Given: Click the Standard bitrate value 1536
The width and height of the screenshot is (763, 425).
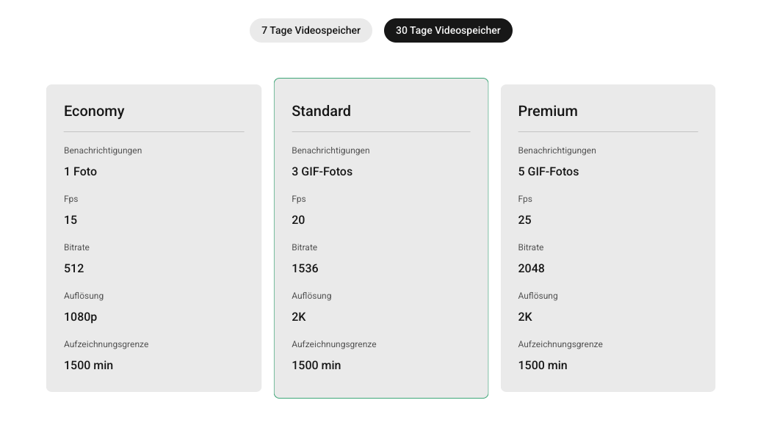Looking at the screenshot, I should click(x=305, y=269).
